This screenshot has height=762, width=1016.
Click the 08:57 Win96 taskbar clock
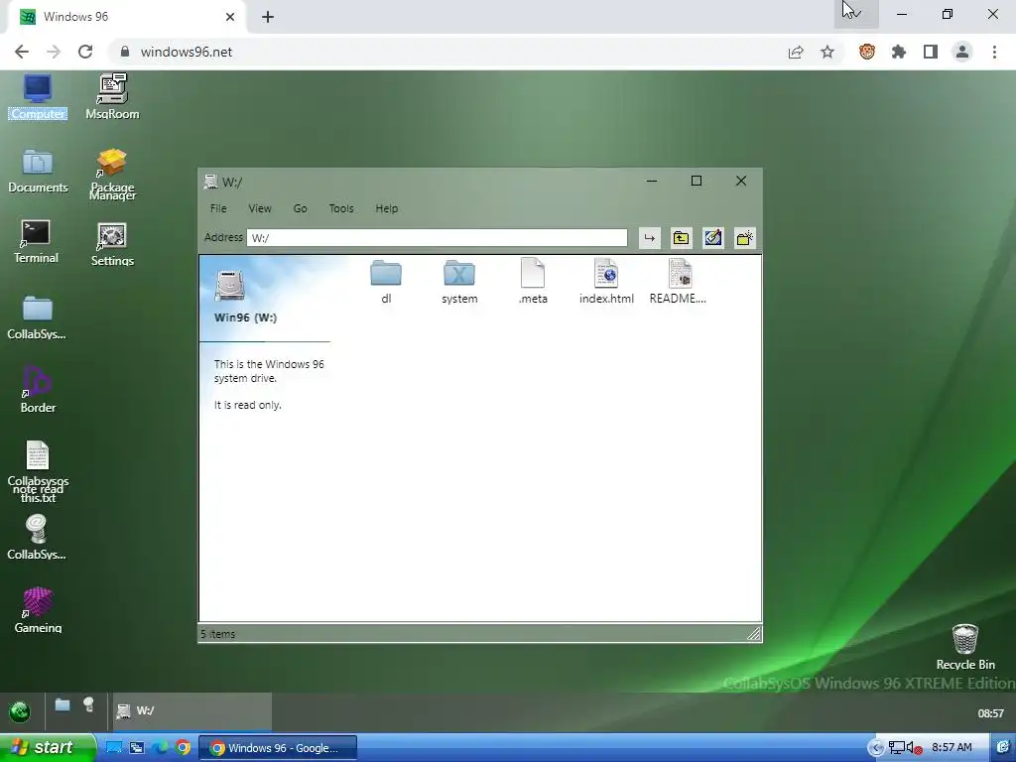(x=991, y=713)
